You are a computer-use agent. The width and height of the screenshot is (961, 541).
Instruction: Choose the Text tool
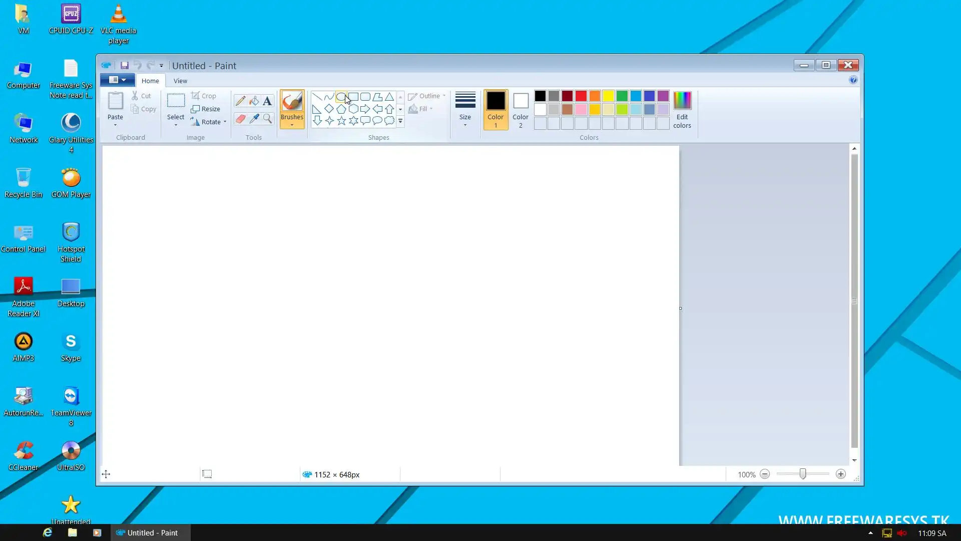267,101
